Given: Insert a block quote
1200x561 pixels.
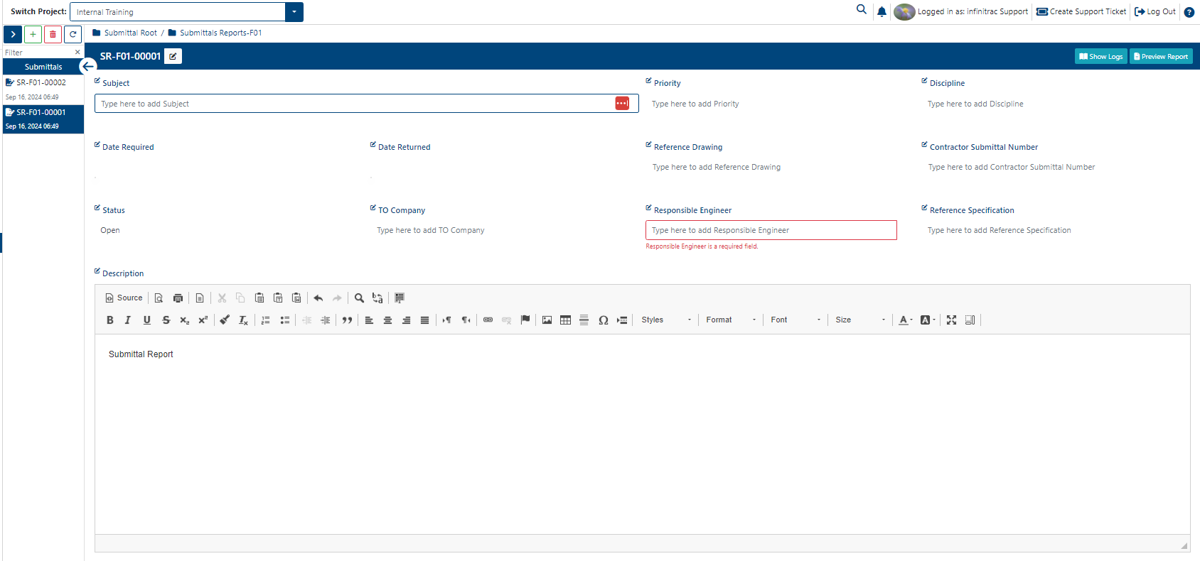Looking at the screenshot, I should [x=347, y=320].
